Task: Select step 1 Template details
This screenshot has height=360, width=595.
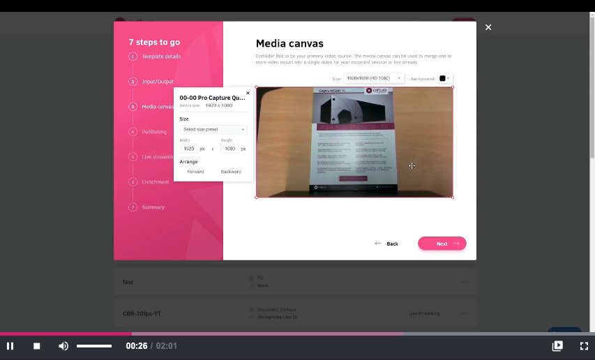Action: pyautogui.click(x=161, y=57)
